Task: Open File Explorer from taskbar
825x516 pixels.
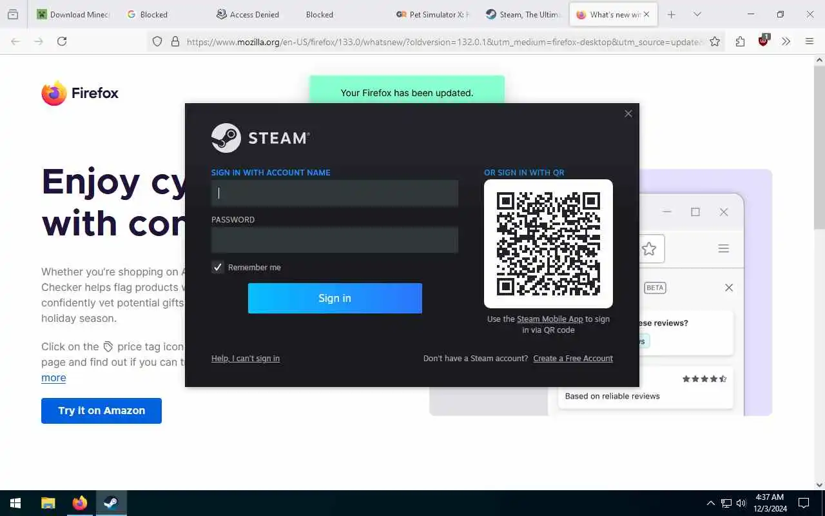Action: [48, 503]
